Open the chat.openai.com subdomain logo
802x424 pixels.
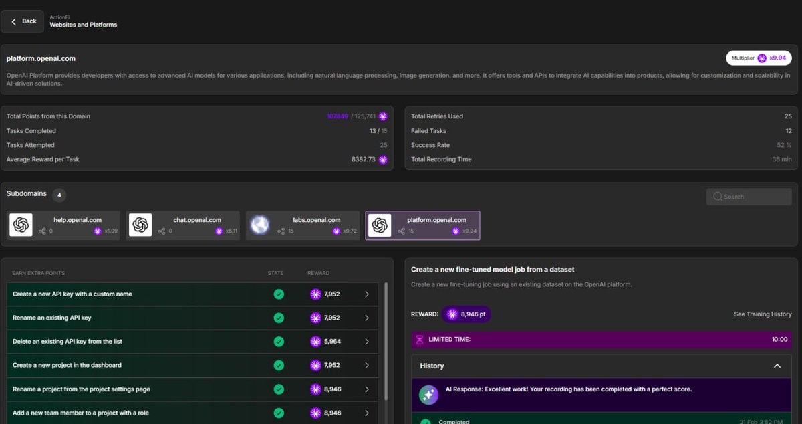pyautogui.click(x=140, y=225)
